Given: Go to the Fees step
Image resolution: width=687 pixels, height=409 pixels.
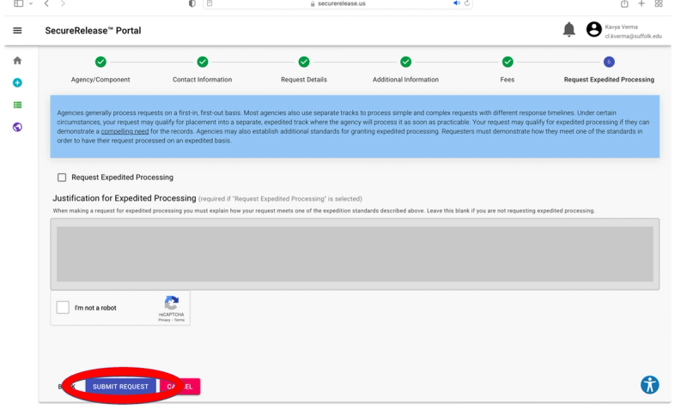Looking at the screenshot, I should click(508, 69).
